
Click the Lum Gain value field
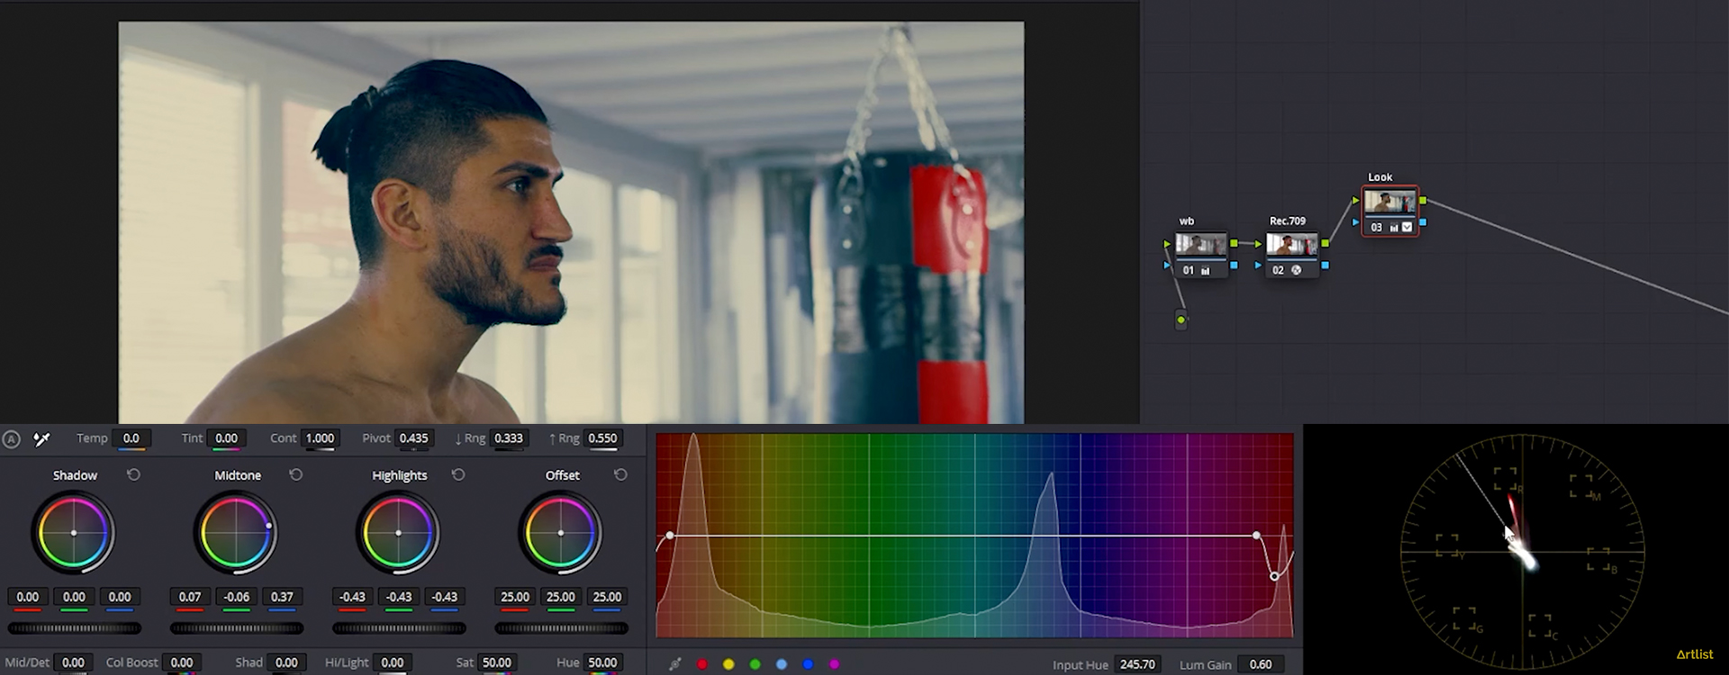click(x=1260, y=664)
